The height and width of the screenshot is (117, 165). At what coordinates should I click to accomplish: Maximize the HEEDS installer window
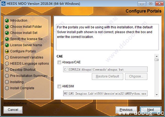tap(151, 4)
